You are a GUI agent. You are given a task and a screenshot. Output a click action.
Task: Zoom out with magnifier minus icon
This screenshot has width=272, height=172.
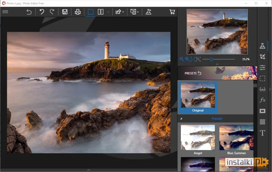click(x=182, y=59)
